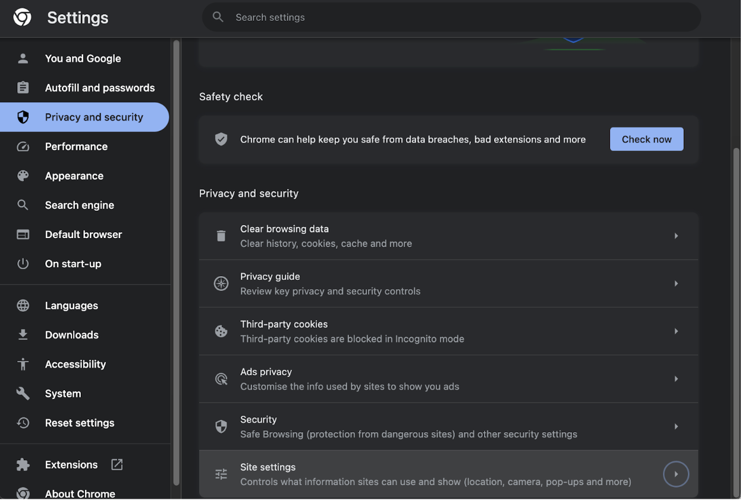Open On start-up settings
This screenshot has width=742, height=500.
pos(73,264)
